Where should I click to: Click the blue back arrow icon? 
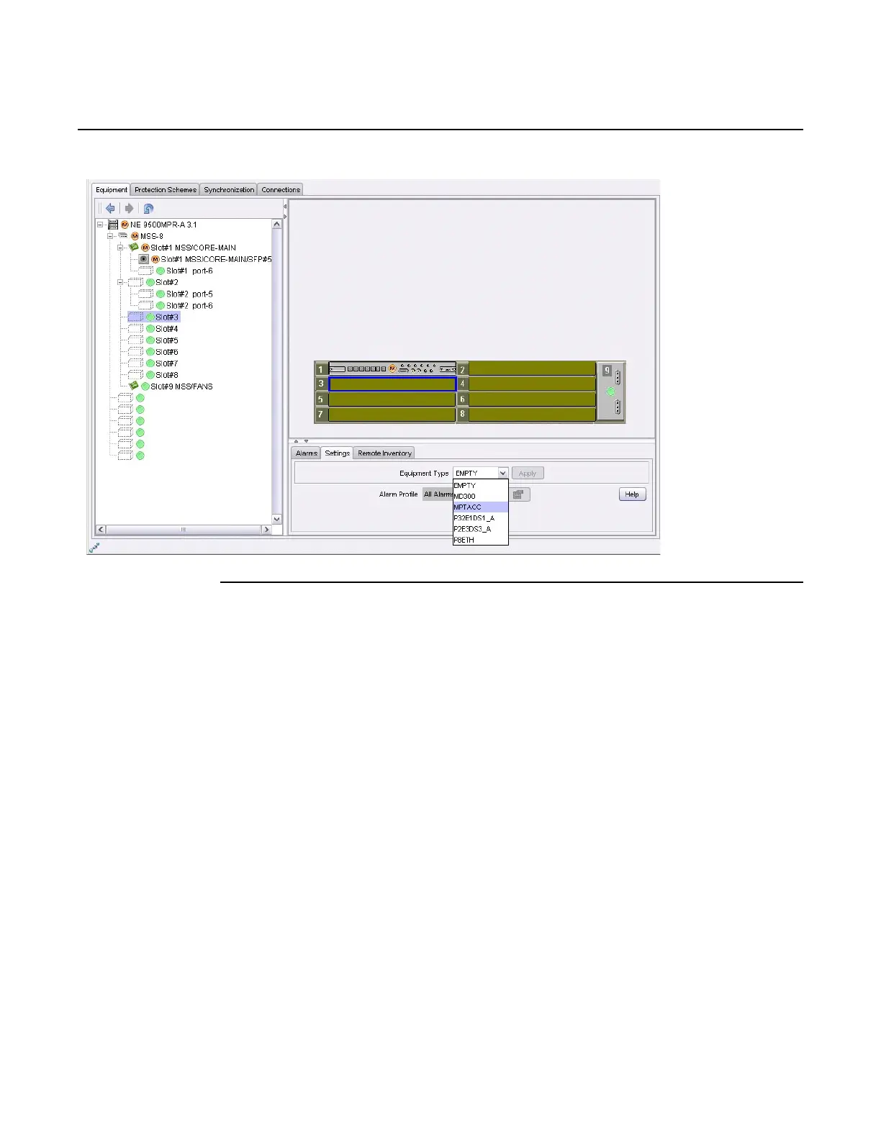(110, 209)
